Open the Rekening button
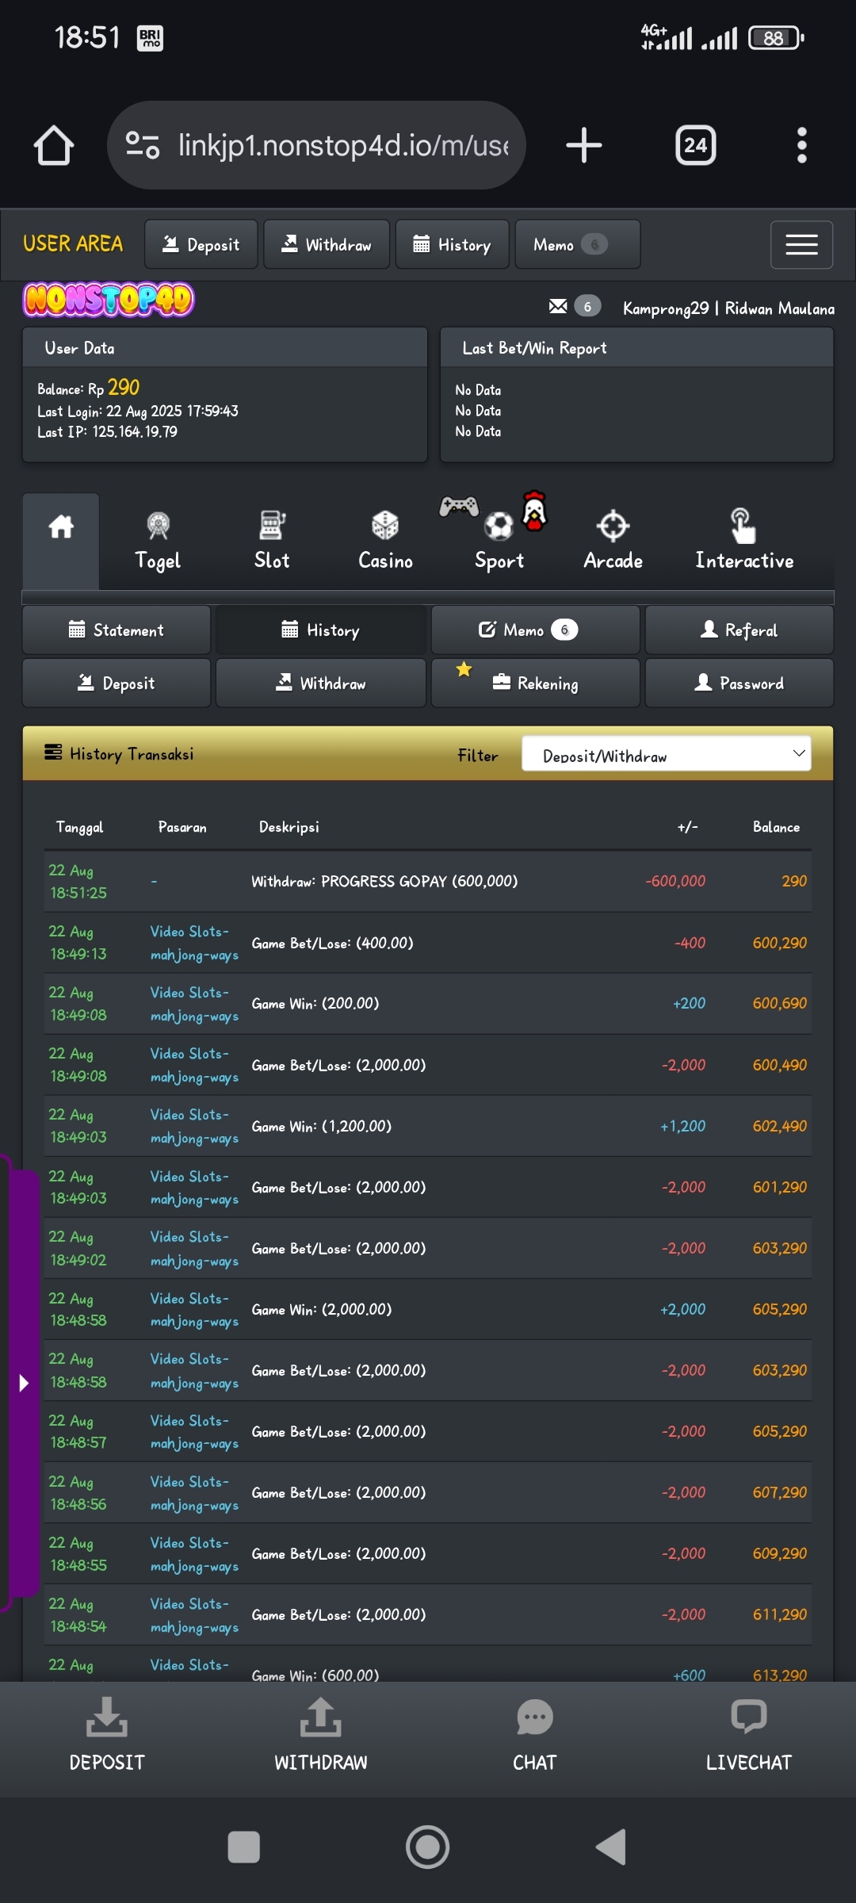Screen dimensions: 856x1903 (x=536, y=683)
